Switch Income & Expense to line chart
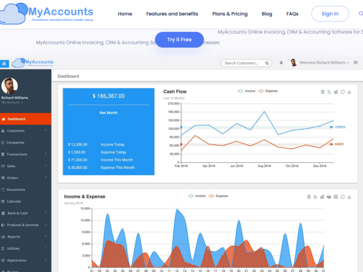The width and height of the screenshot is (363, 272). [x=315, y=197]
